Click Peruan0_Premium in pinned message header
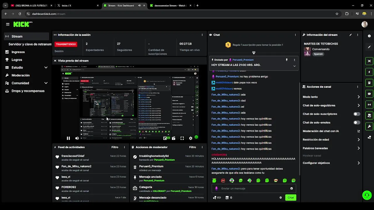The image size is (374, 210). [x=243, y=60]
